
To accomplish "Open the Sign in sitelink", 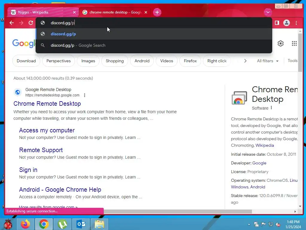I will [x=28, y=170].
